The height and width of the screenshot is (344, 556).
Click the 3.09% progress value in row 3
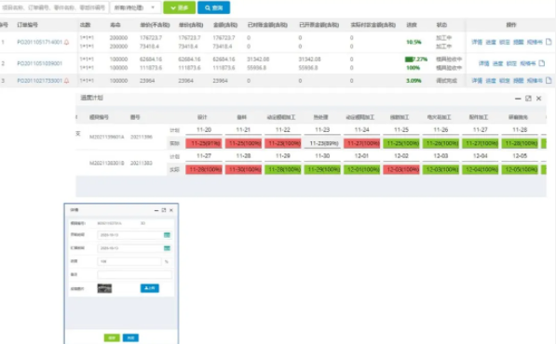click(414, 81)
